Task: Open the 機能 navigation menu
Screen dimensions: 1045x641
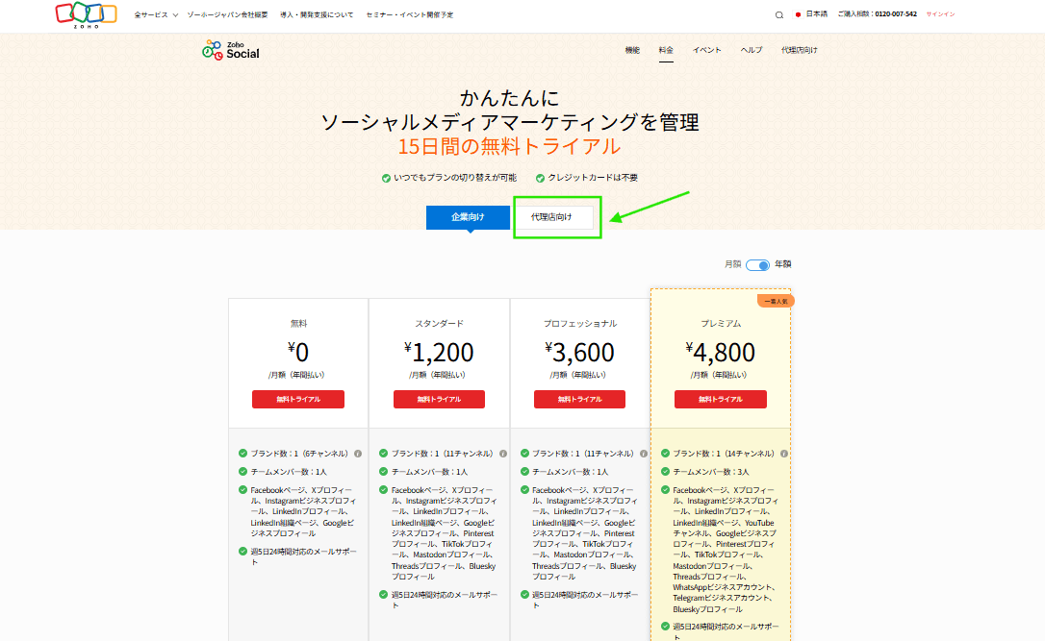Action: [632, 50]
